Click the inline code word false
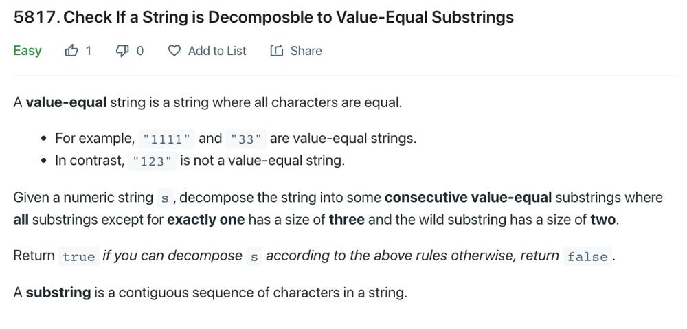687x329 pixels. tap(587, 256)
